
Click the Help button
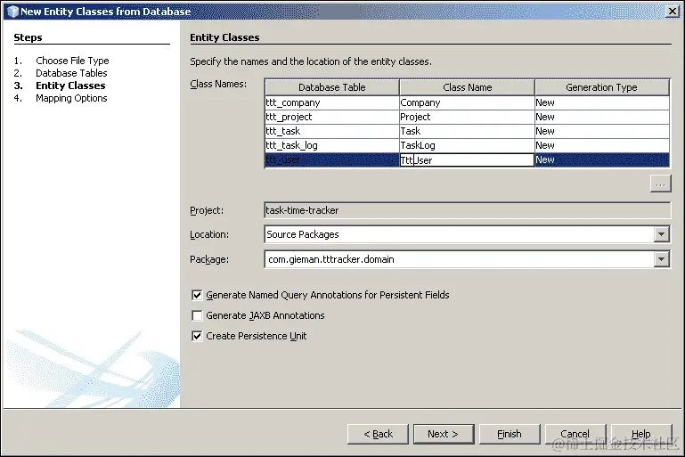640,434
